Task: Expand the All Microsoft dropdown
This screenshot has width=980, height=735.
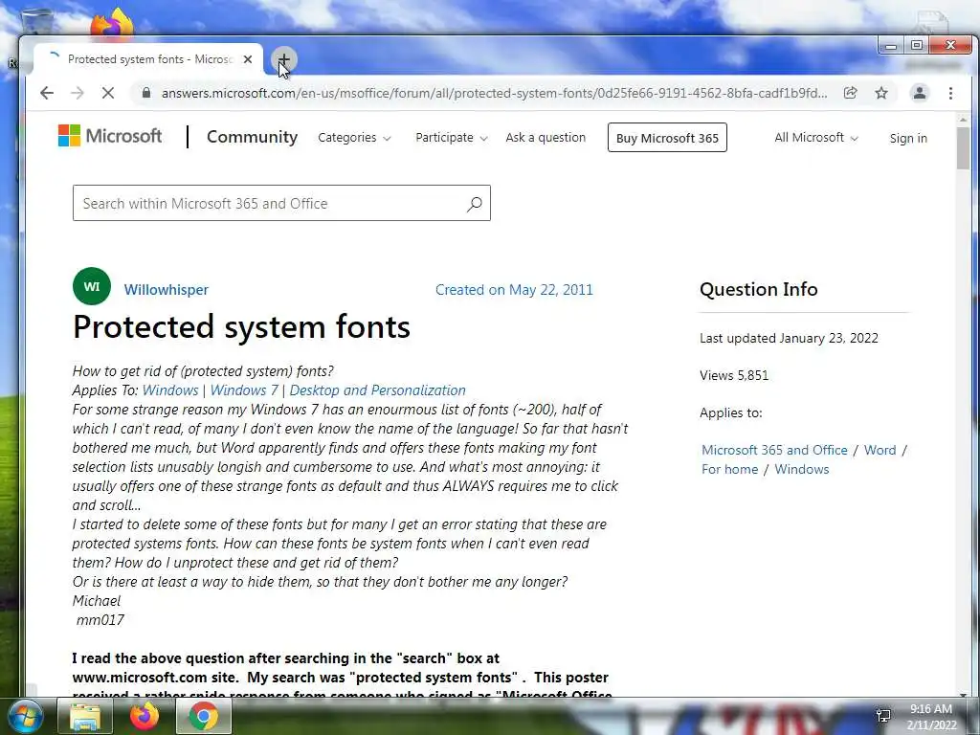Action: [x=815, y=138]
